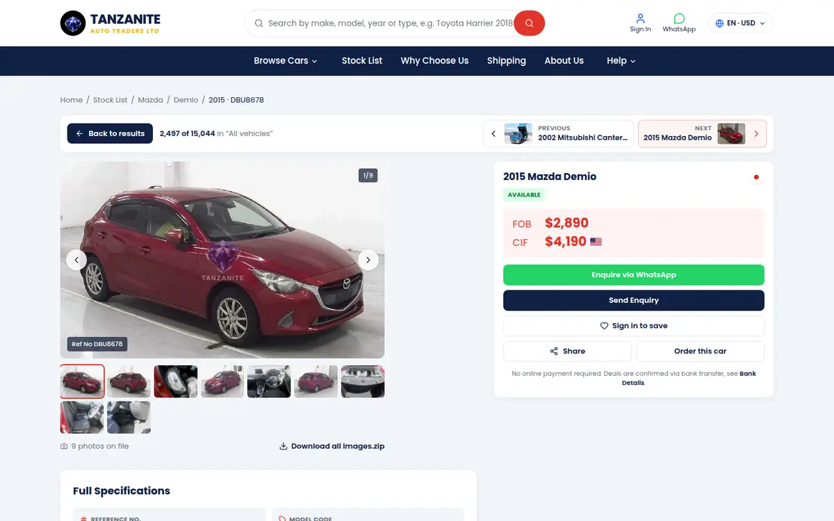The image size is (834, 521).
Task: Show the previous gallery photo arrow
Action: point(76,260)
